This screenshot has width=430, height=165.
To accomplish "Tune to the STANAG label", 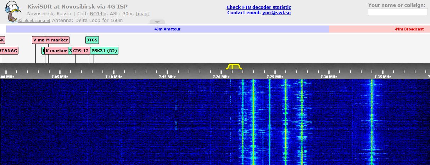I will (8, 51).
